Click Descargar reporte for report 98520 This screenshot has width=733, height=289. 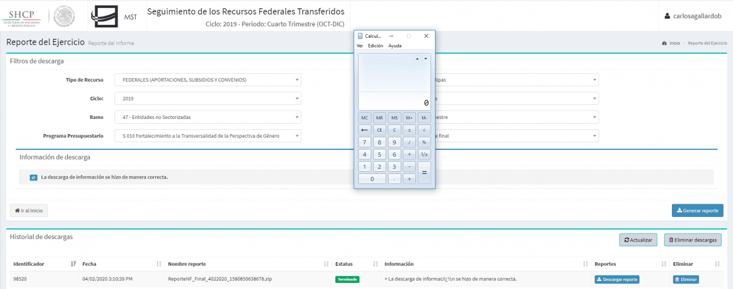[x=617, y=280]
